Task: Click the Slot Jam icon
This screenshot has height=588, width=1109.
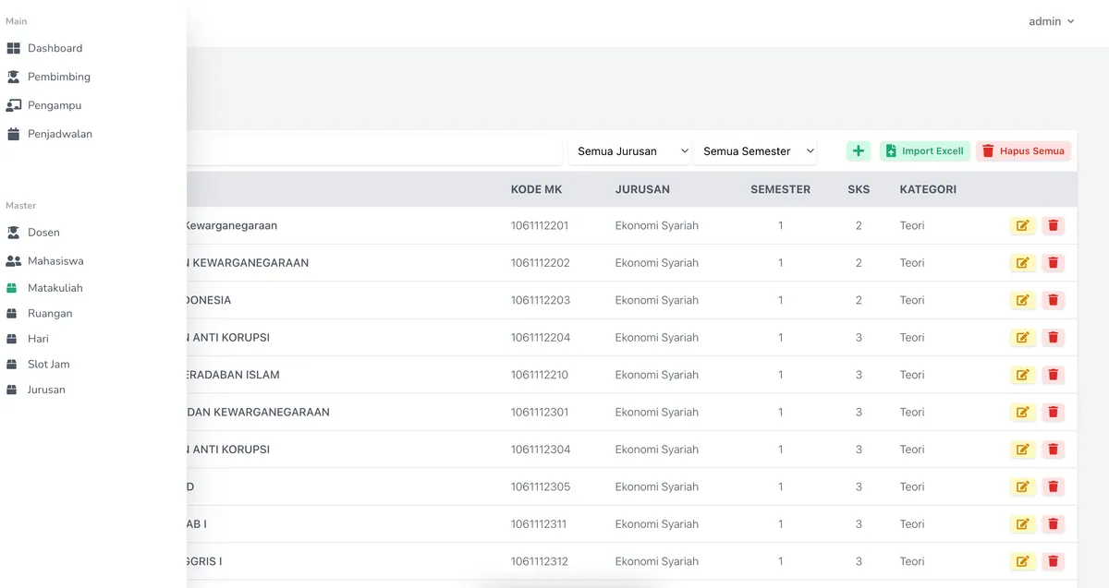Action: [x=12, y=365]
